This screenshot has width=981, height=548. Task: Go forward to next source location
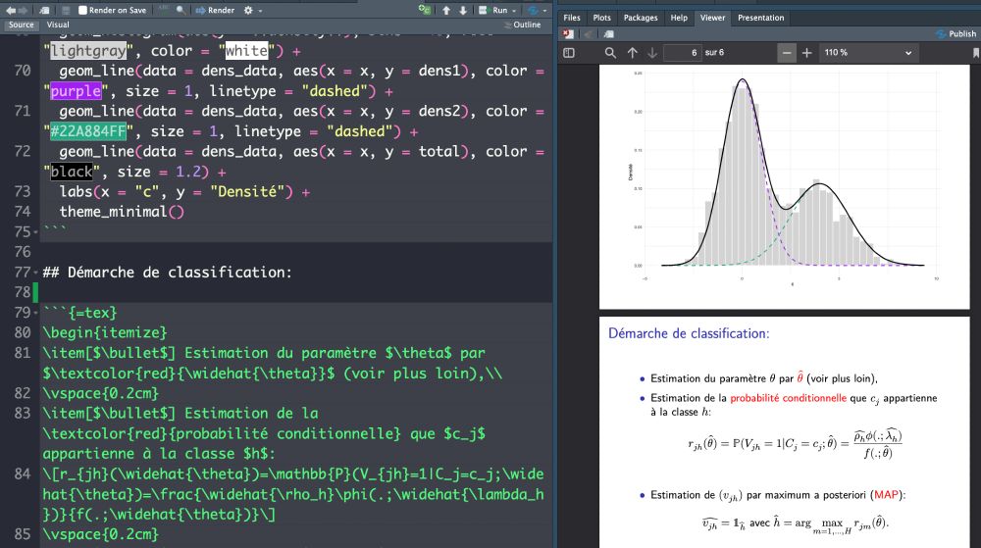[x=24, y=10]
